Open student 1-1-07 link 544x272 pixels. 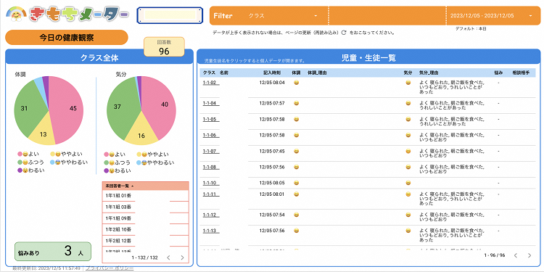pos(210,151)
